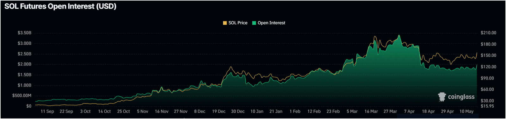Pick the 18 Apr date label
This screenshot has width=506, height=119.
coord(428,111)
